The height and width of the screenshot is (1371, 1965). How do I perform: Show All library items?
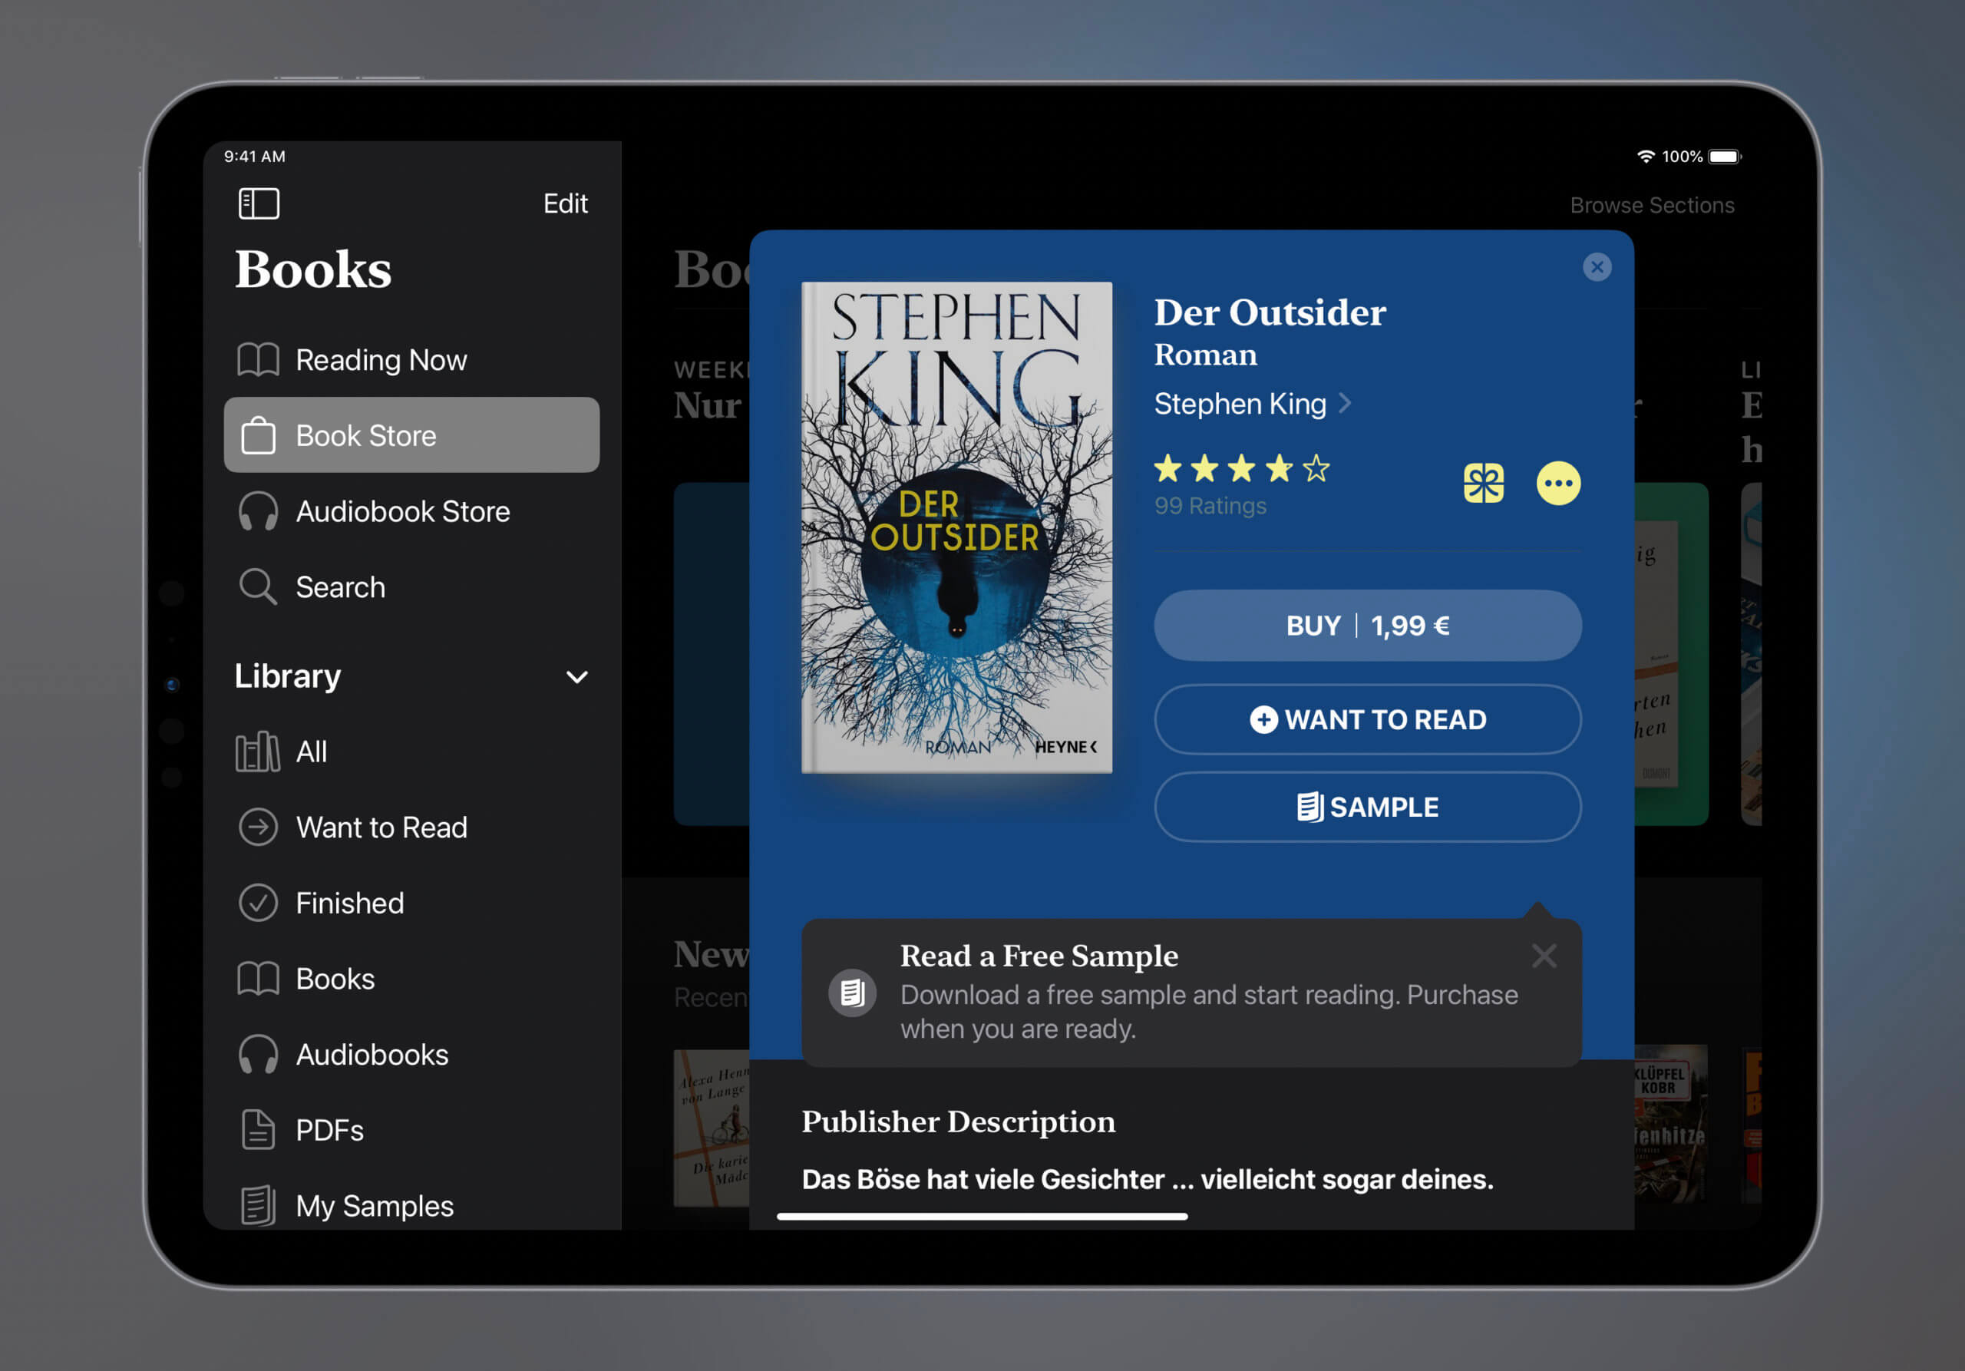coord(411,752)
